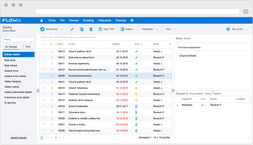Click the delete trash icon
Viewport: 253px width, 145px height.
[x=91, y=29]
